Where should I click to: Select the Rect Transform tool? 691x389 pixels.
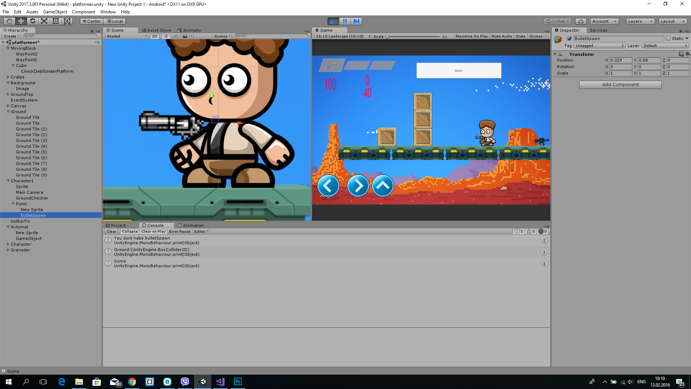click(x=55, y=21)
